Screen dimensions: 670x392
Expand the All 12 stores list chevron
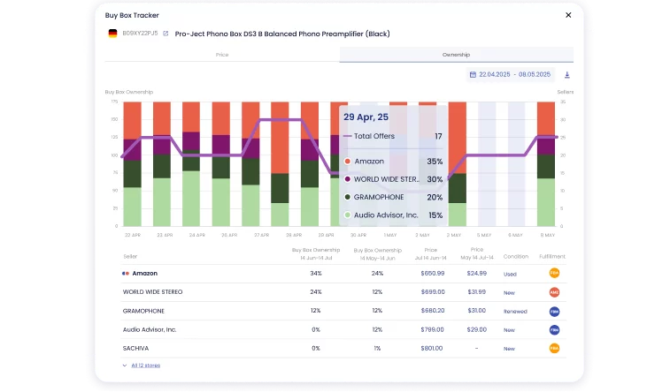(125, 366)
